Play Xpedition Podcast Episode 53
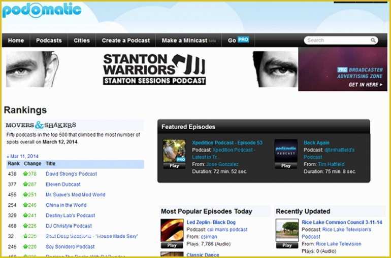This screenshot has width=391, height=258. [x=174, y=166]
